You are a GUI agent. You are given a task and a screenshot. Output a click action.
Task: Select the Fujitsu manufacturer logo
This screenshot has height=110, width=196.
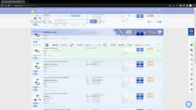click(138, 45)
